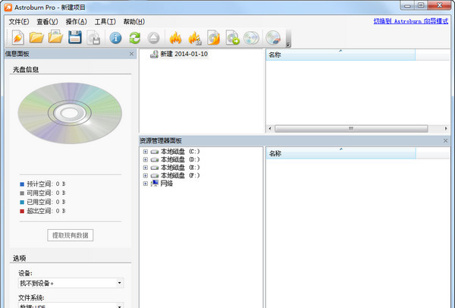Screen dimensions: 455x308
Task: Open the 文件(F) menu
Action: click(x=19, y=22)
